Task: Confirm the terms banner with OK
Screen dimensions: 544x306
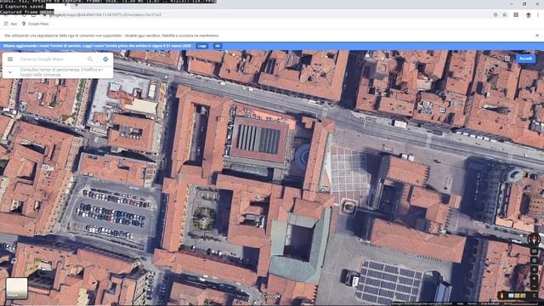Action: 218,46
